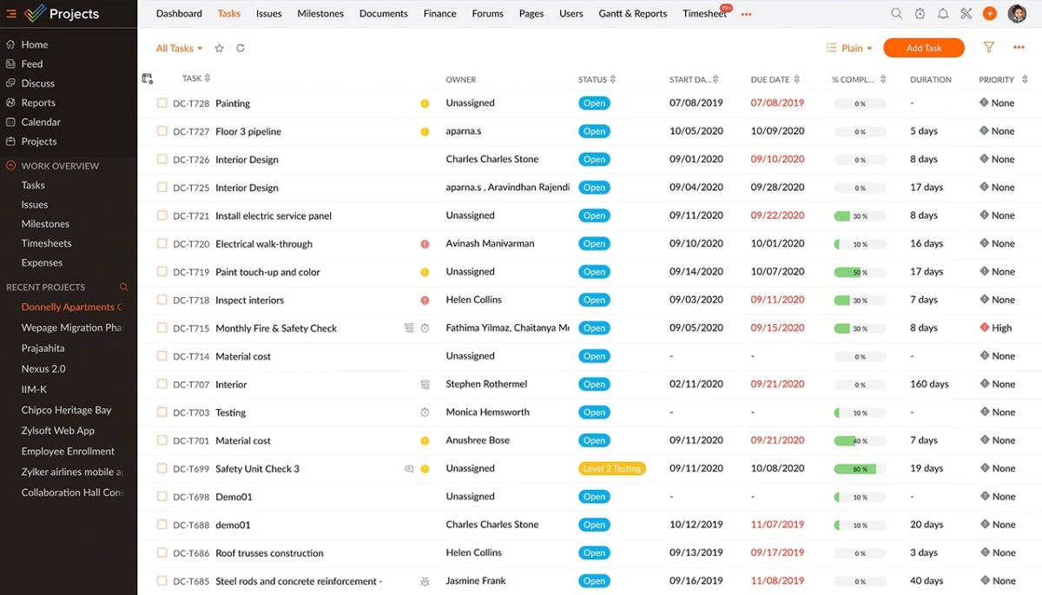Open the tools wrench icon in top bar
Image resolution: width=1042 pixels, height=595 pixels.
(966, 14)
